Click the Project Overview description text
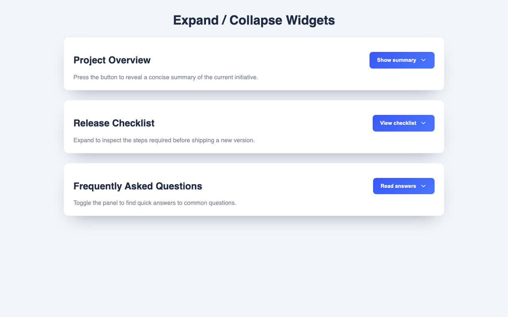The width and height of the screenshot is (508, 317). (x=165, y=77)
